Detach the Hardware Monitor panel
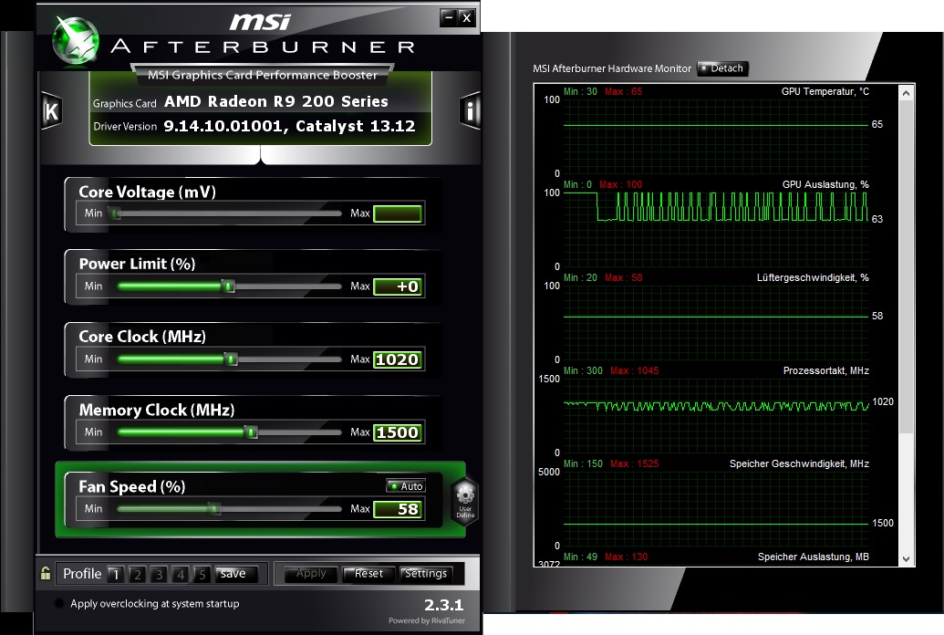This screenshot has height=635, width=944. 721,68
